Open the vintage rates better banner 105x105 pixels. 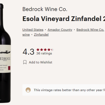[64, 90]
